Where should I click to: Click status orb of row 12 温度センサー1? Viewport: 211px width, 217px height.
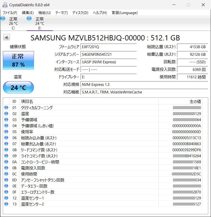[6, 198]
